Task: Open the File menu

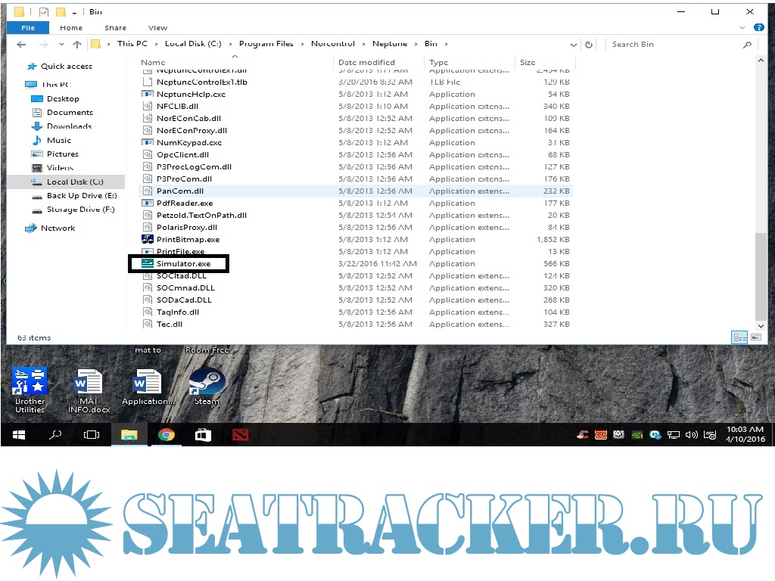Action: [x=28, y=28]
